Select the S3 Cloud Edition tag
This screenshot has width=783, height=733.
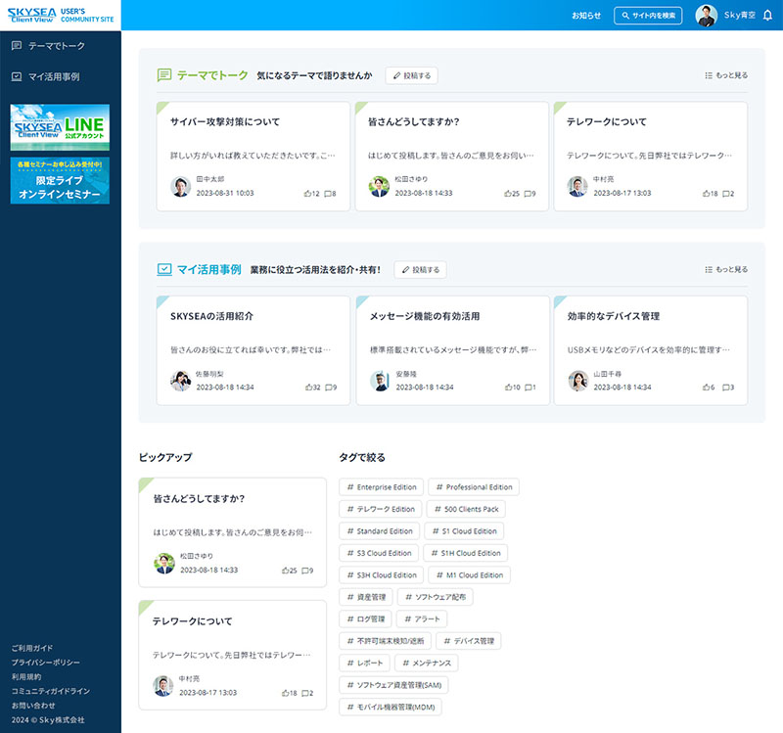(379, 553)
